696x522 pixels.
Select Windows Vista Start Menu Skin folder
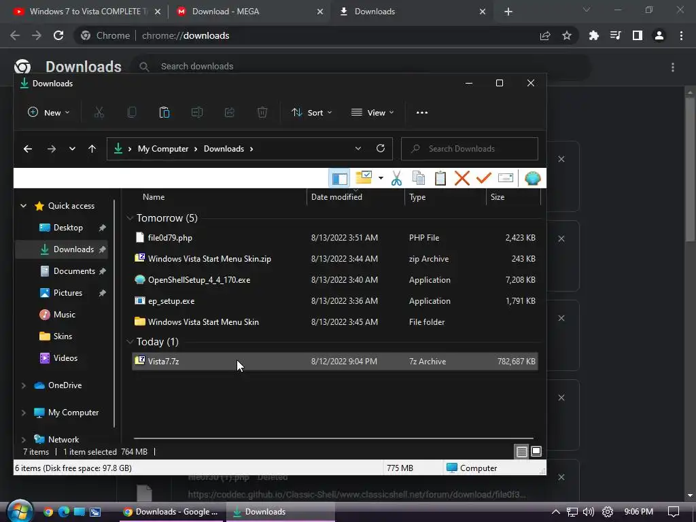click(x=335, y=322)
